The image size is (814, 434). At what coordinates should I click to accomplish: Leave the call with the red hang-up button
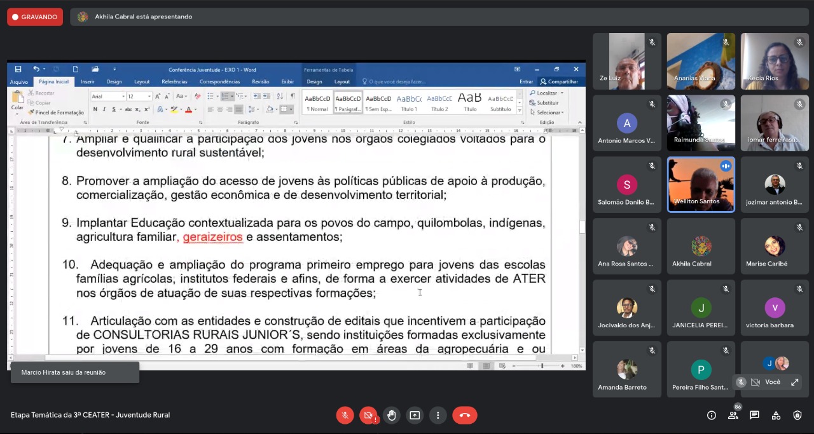click(464, 416)
